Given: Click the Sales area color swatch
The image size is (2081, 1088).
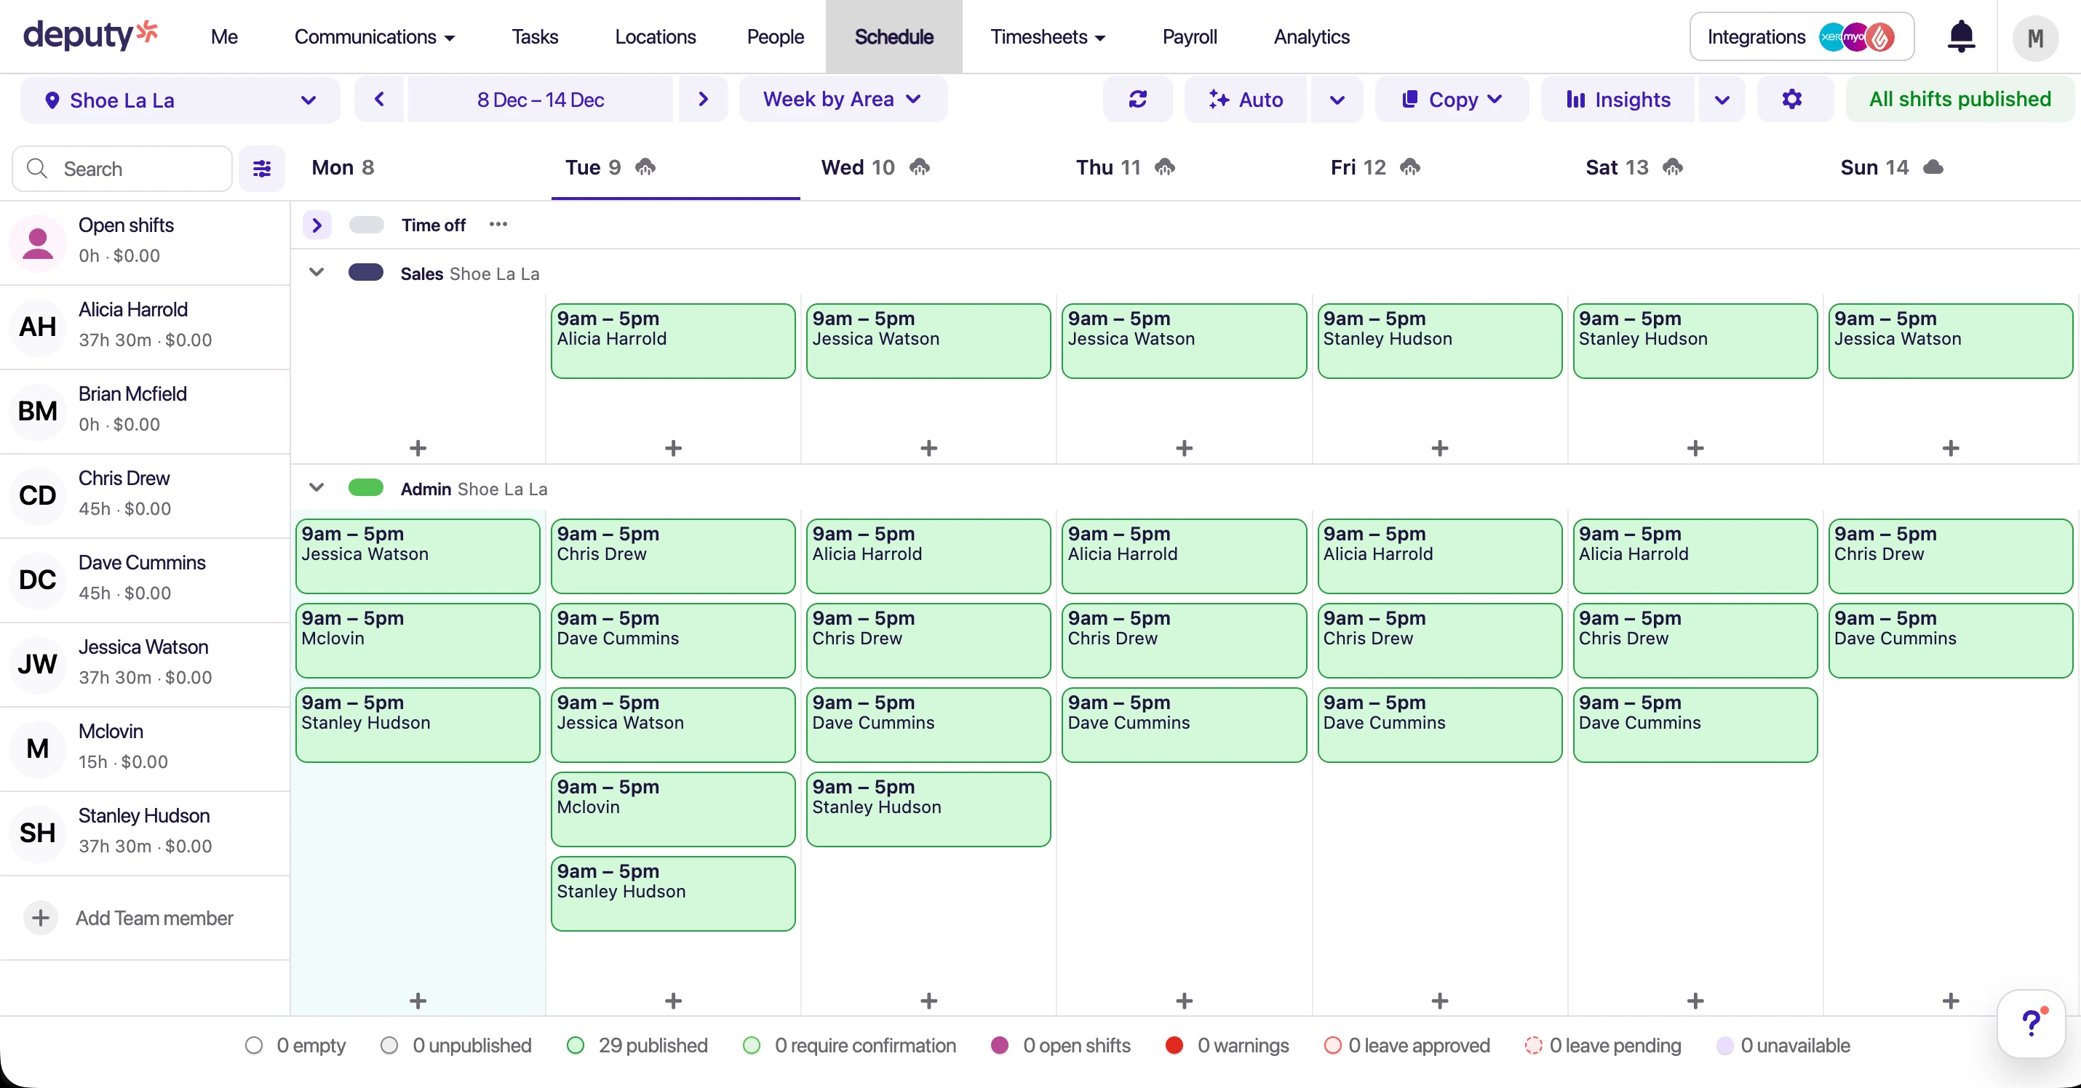Looking at the screenshot, I should click(366, 272).
